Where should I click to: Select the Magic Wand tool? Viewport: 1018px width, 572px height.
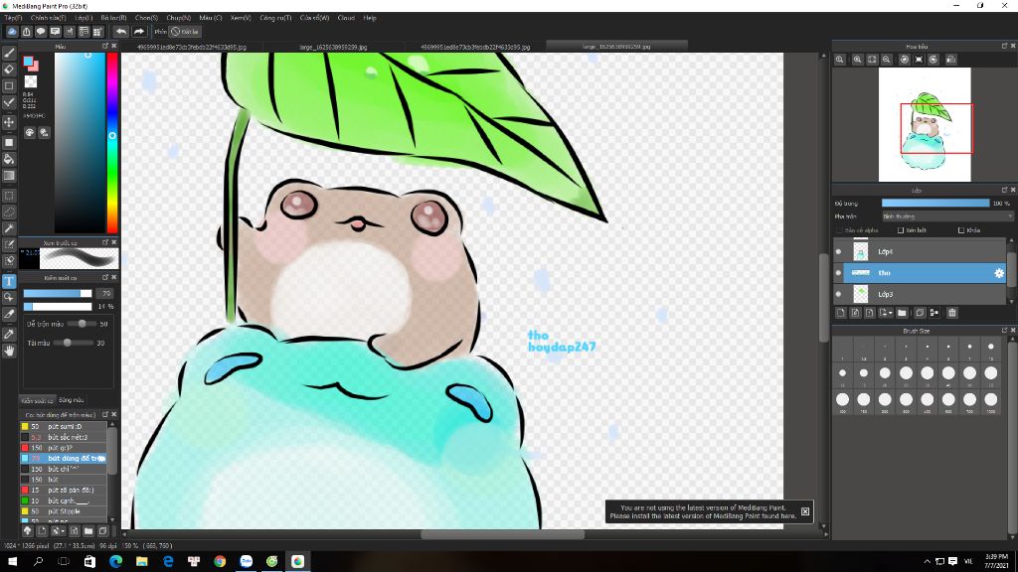(x=9, y=228)
